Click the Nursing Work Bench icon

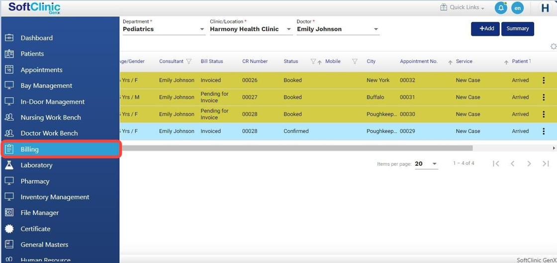[x=9, y=118]
